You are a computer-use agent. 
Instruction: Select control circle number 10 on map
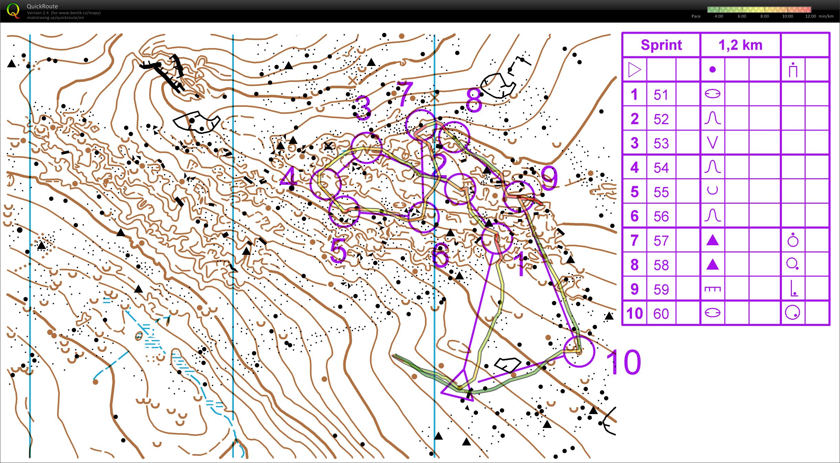[x=579, y=351]
